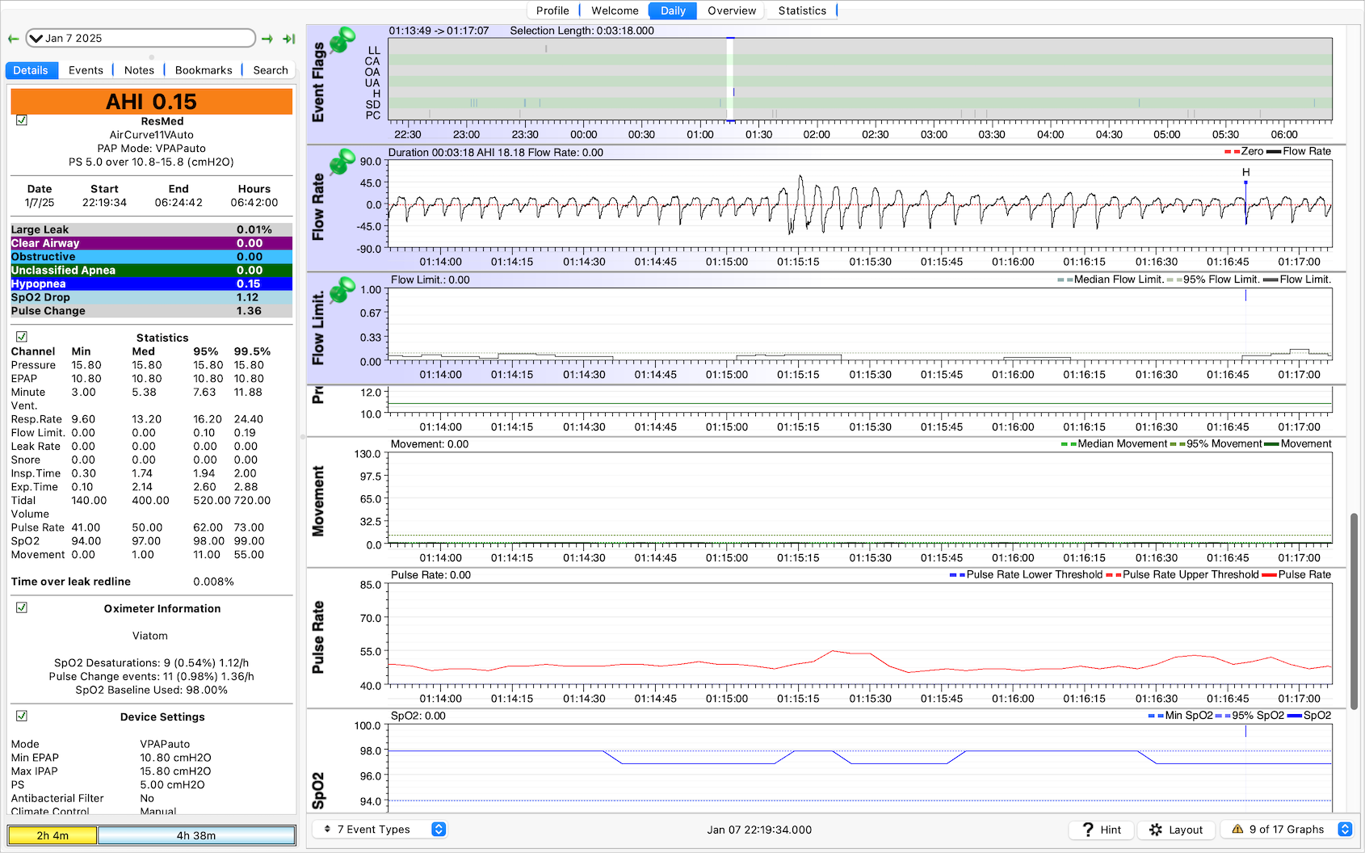Click the SpO2 Drop row
The height and width of the screenshot is (853, 1365).
click(151, 297)
